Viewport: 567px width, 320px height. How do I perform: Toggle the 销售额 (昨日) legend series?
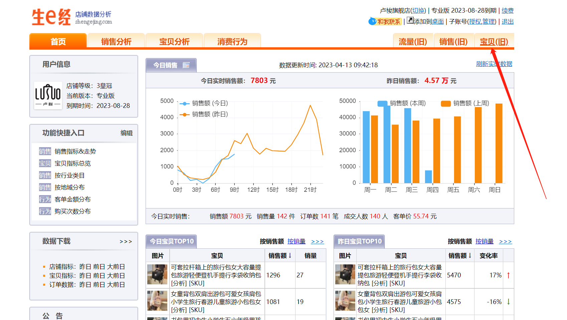(204, 114)
